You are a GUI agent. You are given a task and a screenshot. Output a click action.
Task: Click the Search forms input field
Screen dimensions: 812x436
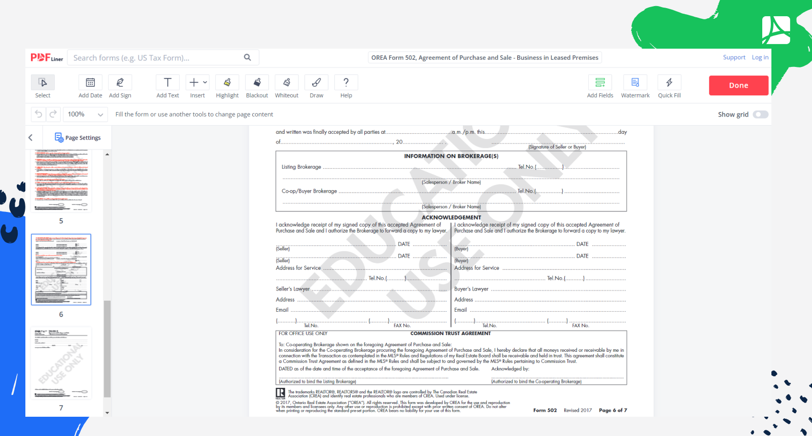pyautogui.click(x=155, y=58)
